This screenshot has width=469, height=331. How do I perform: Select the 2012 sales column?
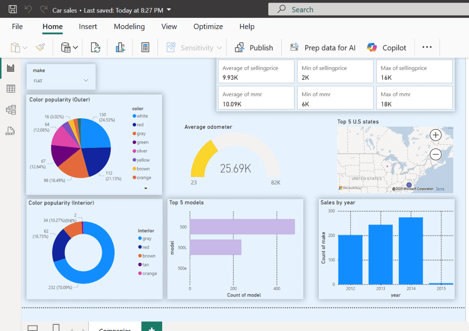(x=350, y=259)
